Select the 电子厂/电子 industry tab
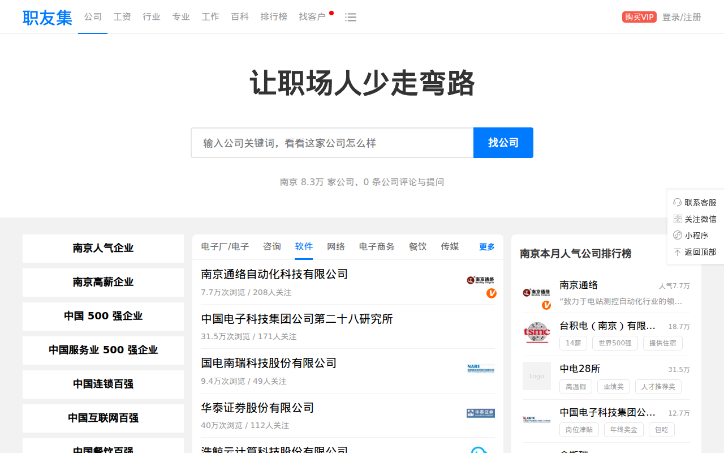The width and height of the screenshot is (724, 453). point(225,246)
